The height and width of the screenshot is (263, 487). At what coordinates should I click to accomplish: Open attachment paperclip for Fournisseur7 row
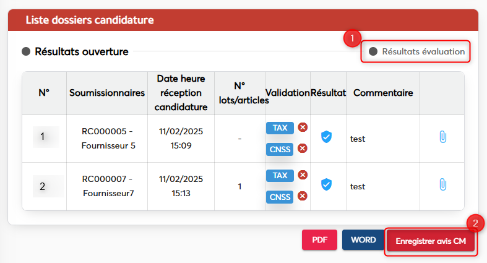click(x=442, y=184)
